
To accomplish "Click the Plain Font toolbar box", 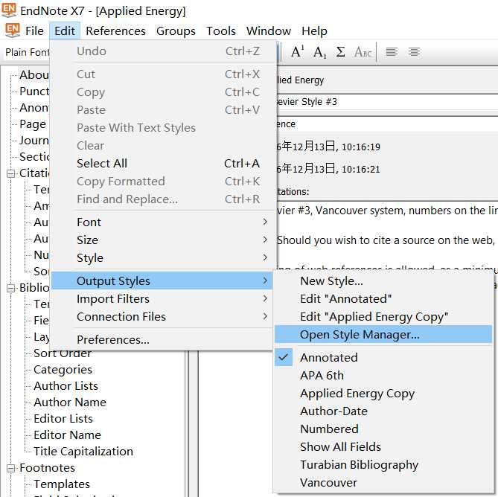I will 28,52.
